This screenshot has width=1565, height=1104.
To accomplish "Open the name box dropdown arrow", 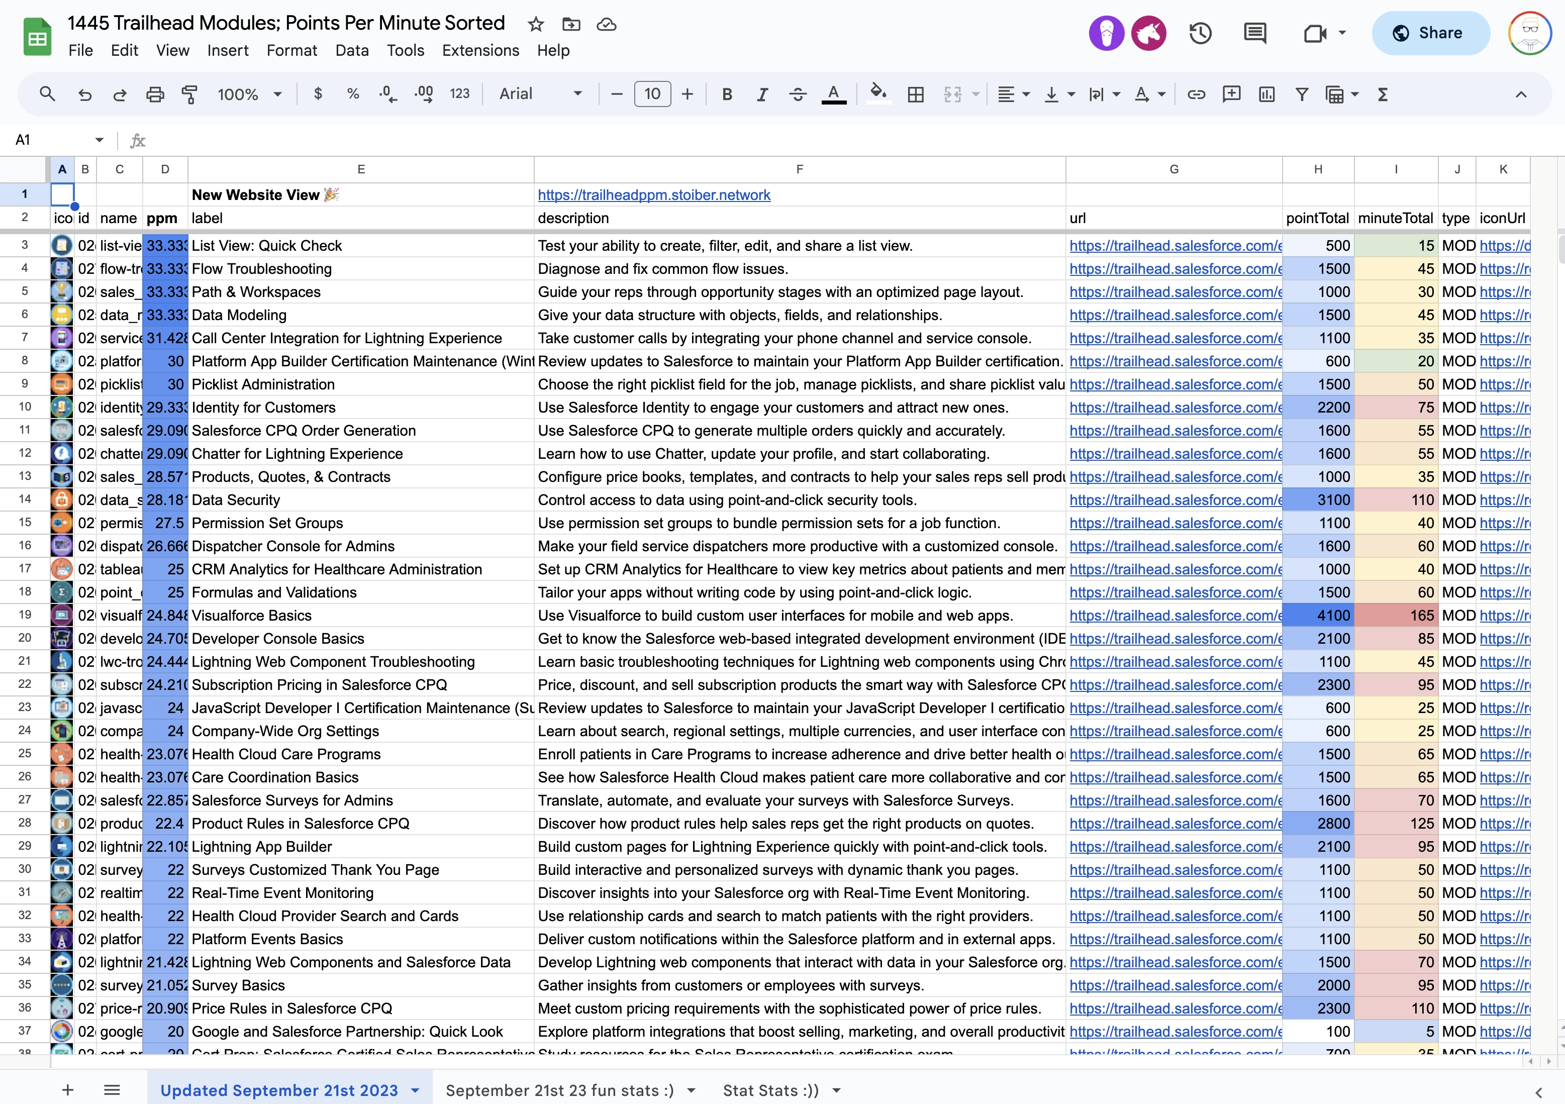I will (100, 140).
